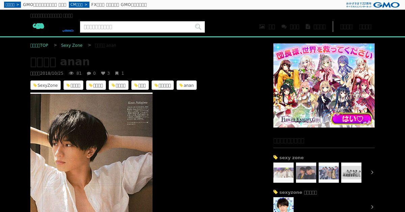405x212 pixels.
Task: Open the 'sexy zone' sidebar tag heading
Action: [x=291, y=157]
